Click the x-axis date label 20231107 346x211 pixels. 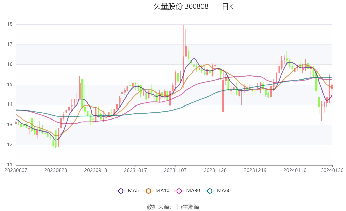tap(175, 170)
